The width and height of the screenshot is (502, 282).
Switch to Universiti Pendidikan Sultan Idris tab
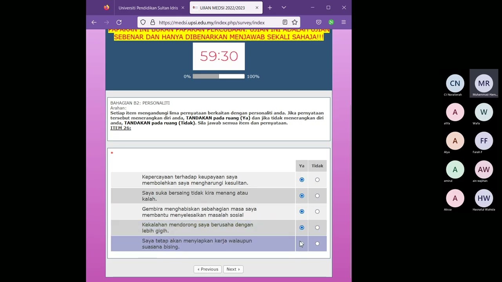pos(148,8)
